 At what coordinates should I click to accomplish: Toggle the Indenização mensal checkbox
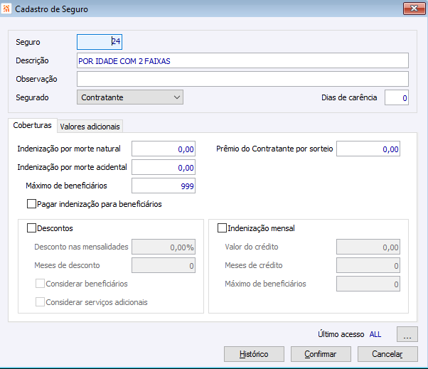coord(222,228)
